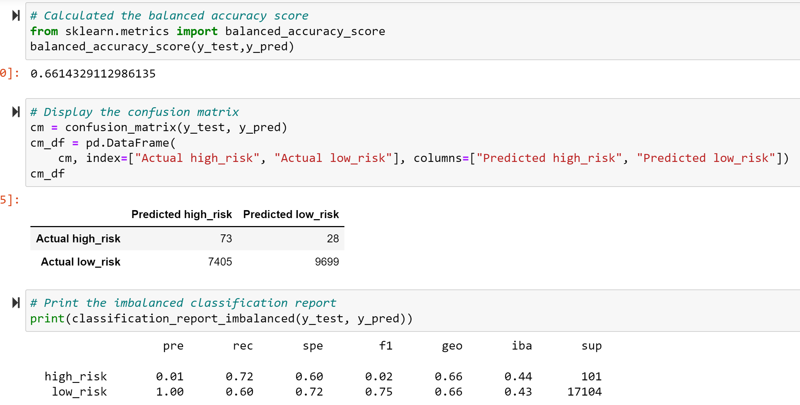800x405 pixels.
Task: Click inside the confusion matrix code cell
Action: coord(217,142)
